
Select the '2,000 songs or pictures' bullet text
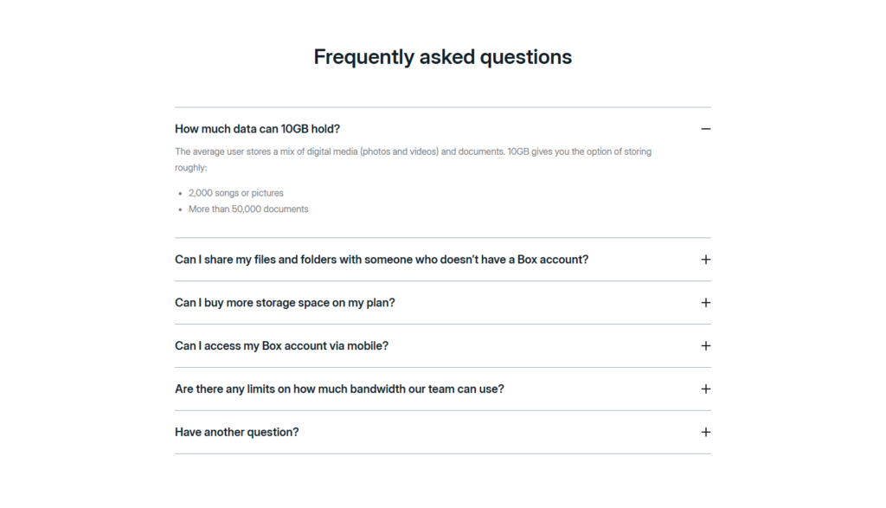click(x=236, y=192)
